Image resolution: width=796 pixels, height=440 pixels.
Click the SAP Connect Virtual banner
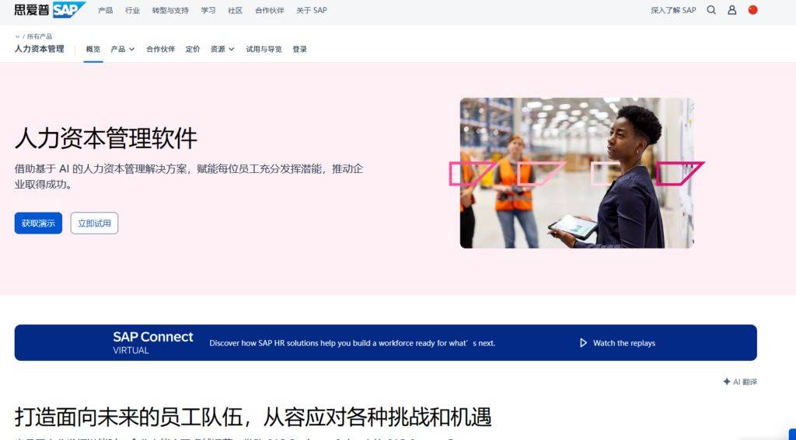[x=386, y=343]
